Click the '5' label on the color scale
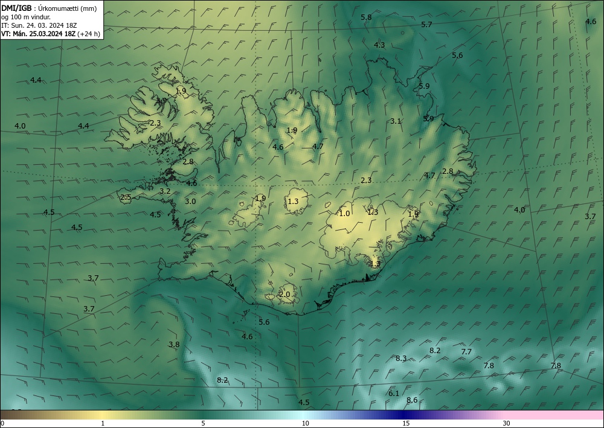The width and height of the screenshot is (604, 428). [203, 424]
